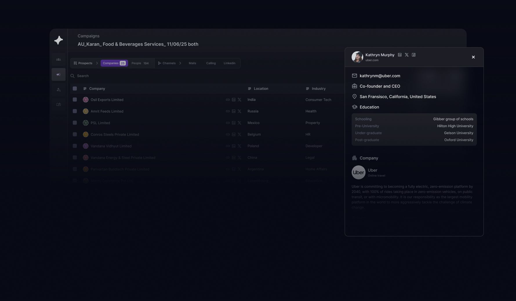Switch to the People tab
Screen dimensions: 516x301
coord(140,63)
